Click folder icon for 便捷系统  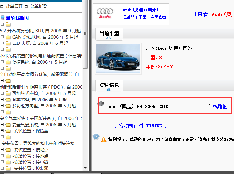pyautogui.click(x=8, y=62)
